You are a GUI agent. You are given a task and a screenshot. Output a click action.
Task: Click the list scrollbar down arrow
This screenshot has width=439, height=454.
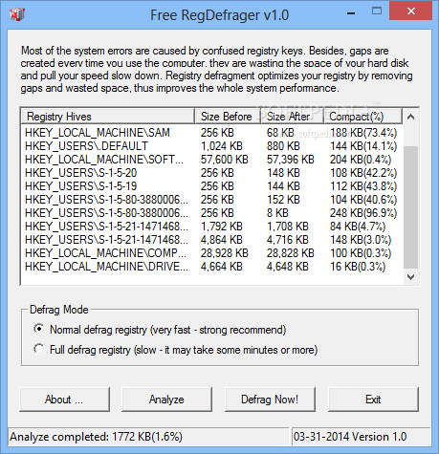pyautogui.click(x=410, y=276)
